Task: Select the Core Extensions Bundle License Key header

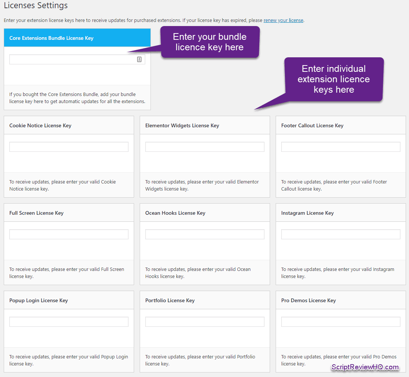Action: point(77,38)
